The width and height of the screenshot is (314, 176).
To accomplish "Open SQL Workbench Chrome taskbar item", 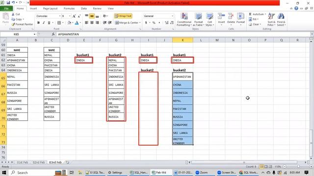I will [249, 173].
